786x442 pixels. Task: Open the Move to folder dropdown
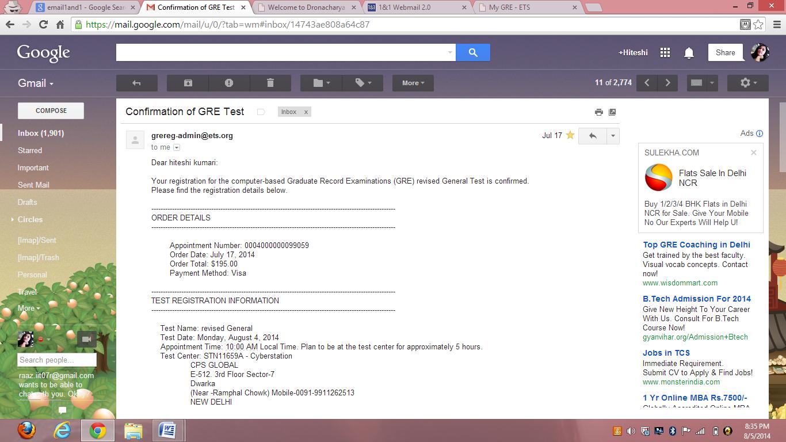click(321, 83)
